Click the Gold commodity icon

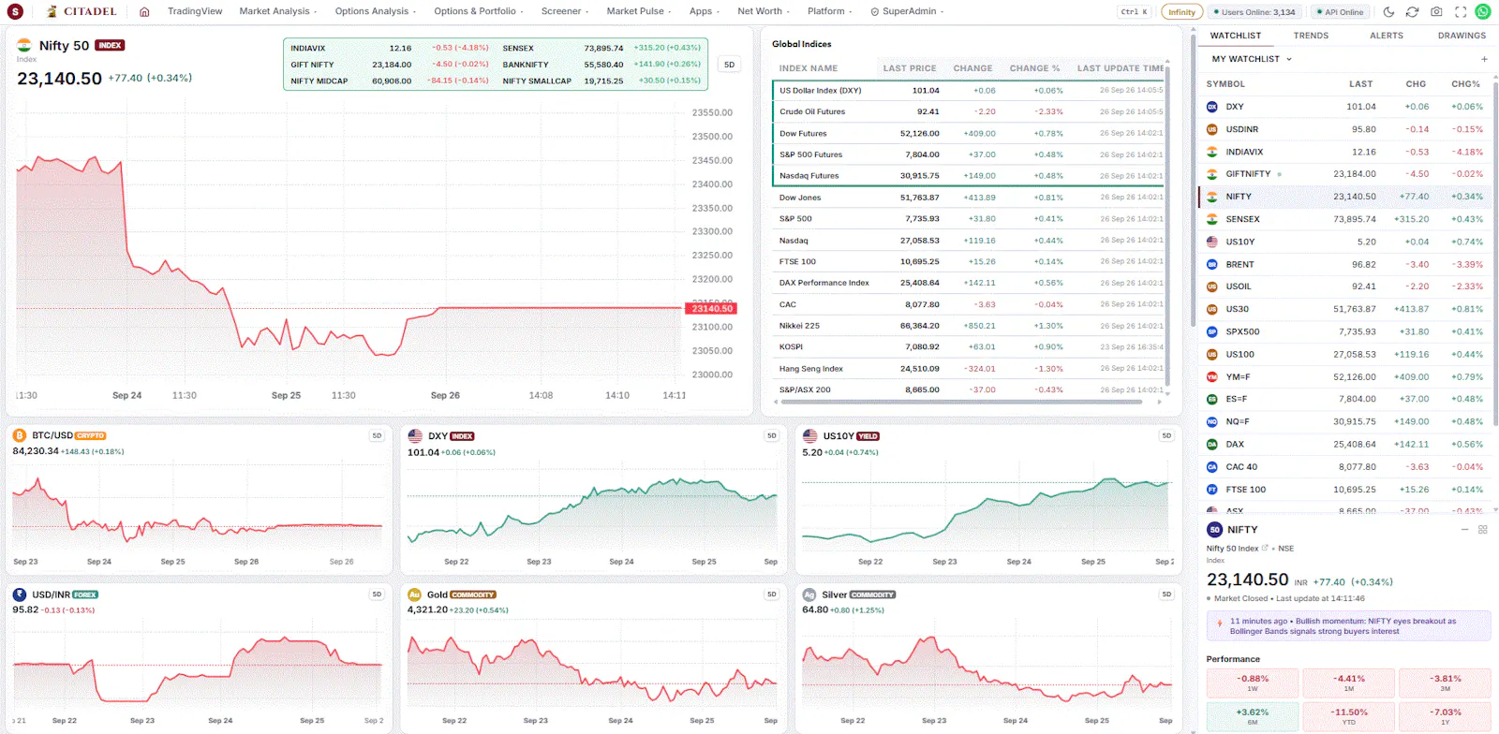(x=415, y=595)
